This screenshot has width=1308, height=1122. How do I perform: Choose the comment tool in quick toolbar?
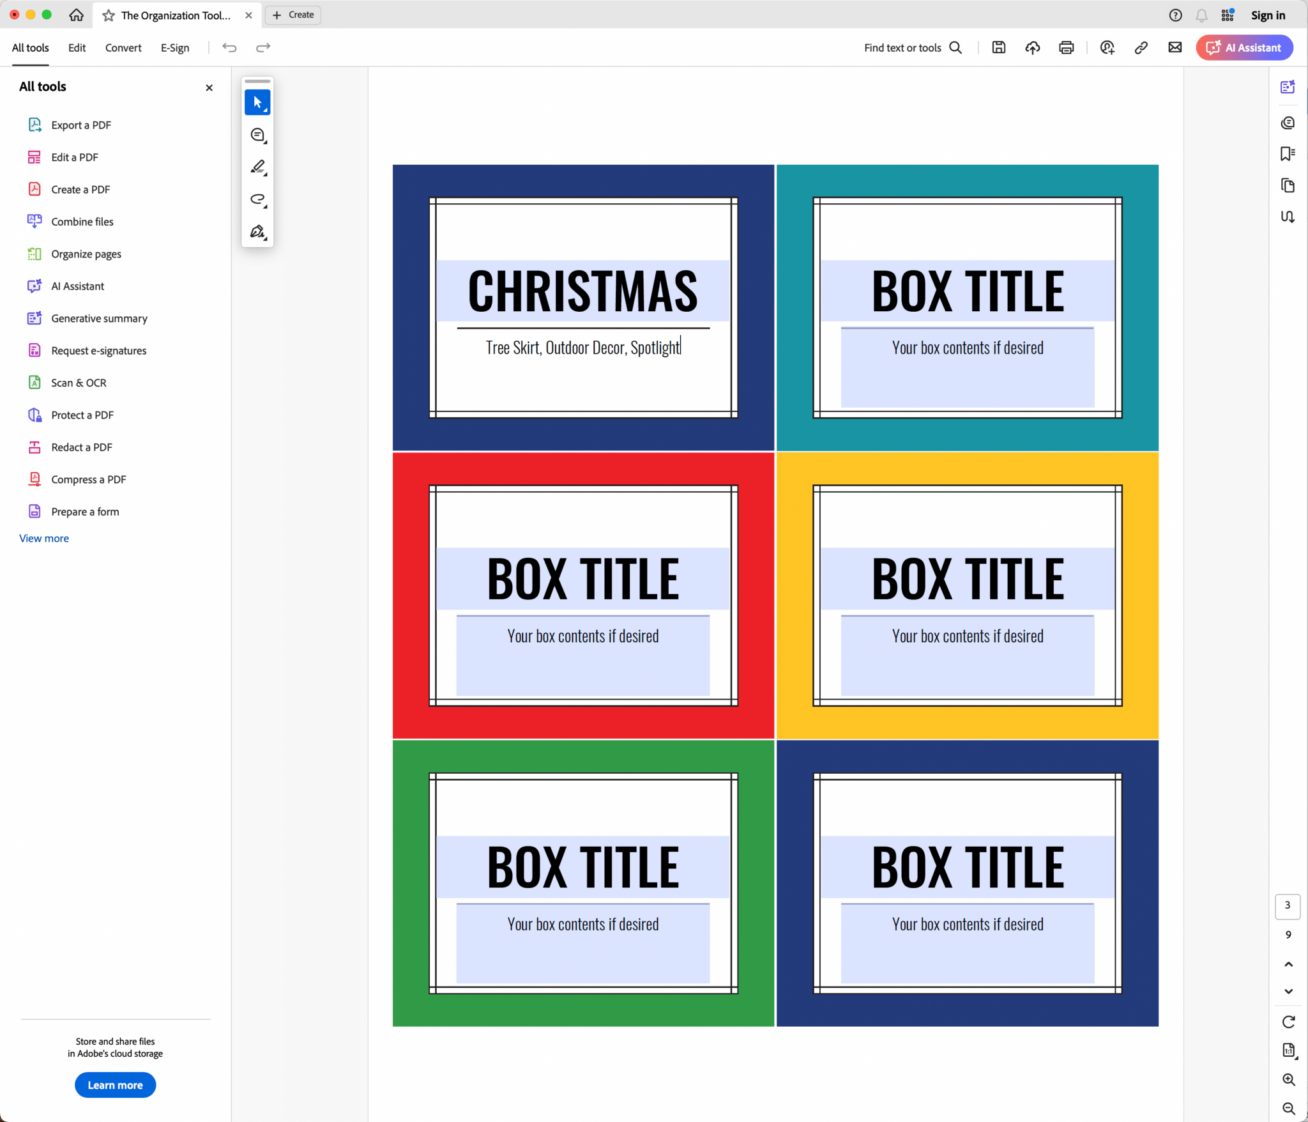tap(257, 135)
